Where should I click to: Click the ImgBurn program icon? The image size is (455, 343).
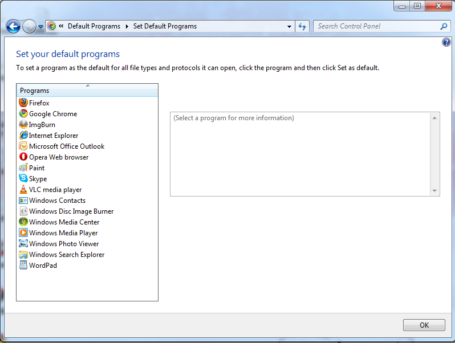(23, 124)
